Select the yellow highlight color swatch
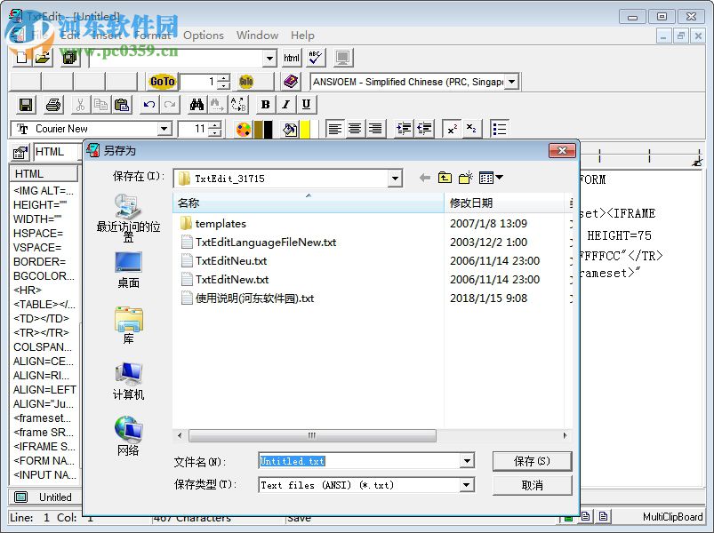 click(305, 129)
